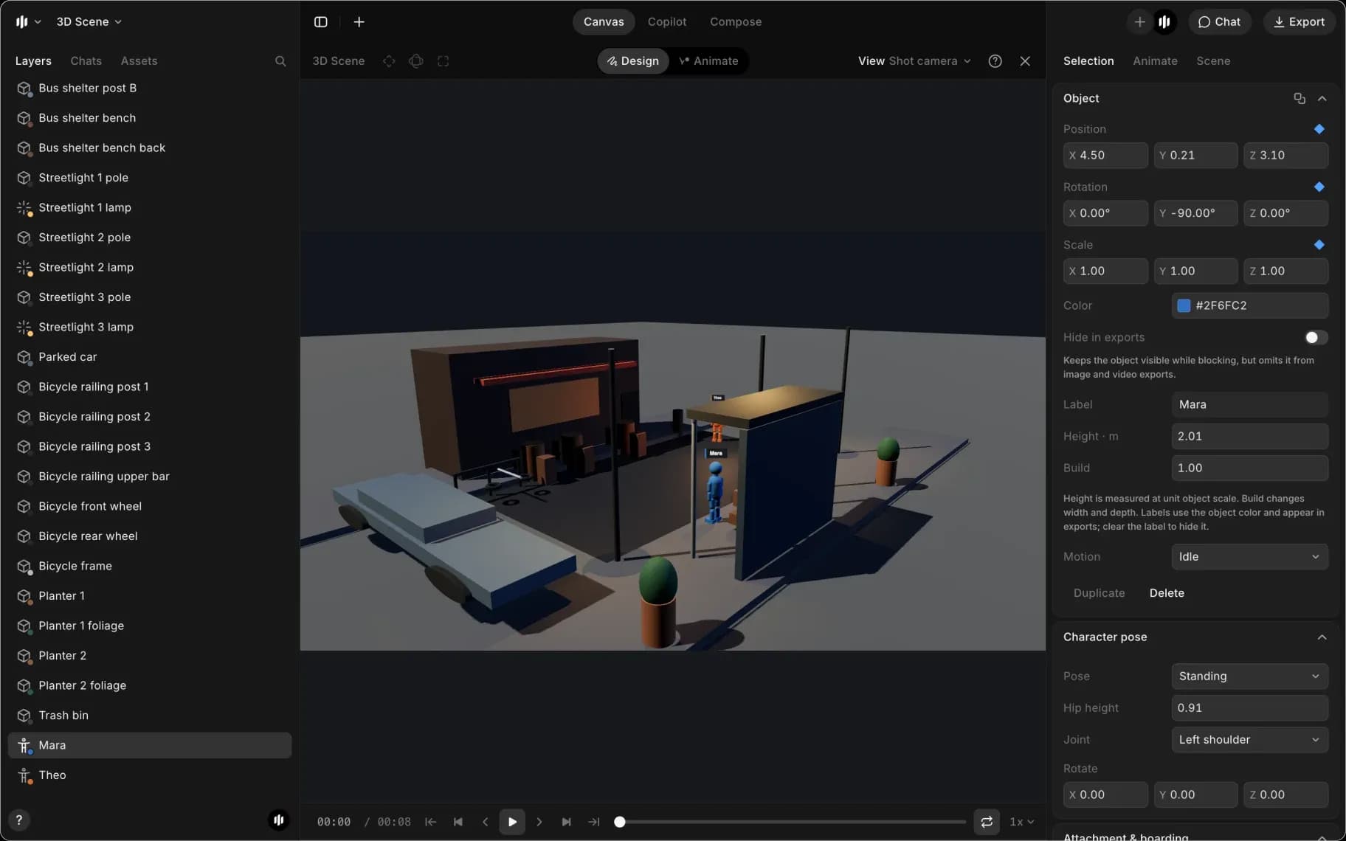This screenshot has width=1346, height=841.
Task: Toggle Hide in exports switch
Action: click(x=1316, y=337)
